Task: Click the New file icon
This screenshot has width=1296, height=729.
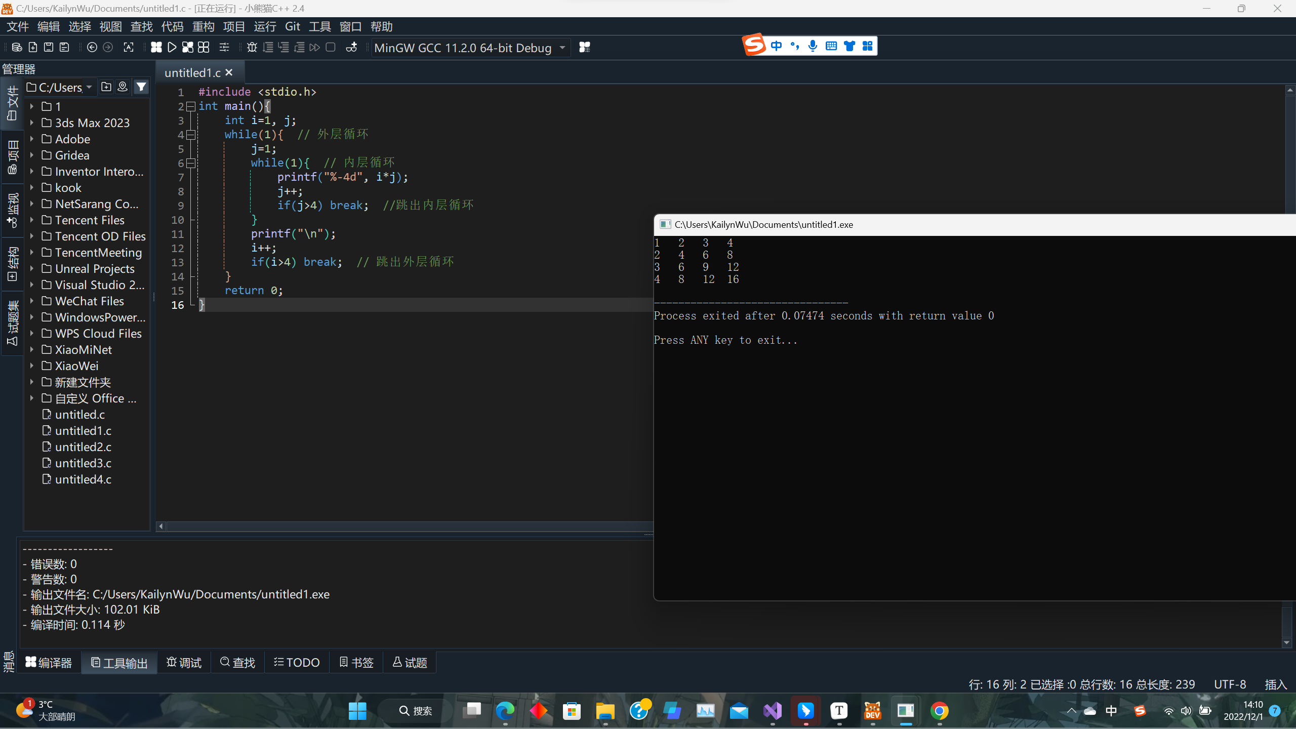Action: [33, 47]
